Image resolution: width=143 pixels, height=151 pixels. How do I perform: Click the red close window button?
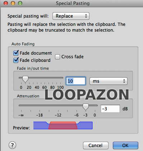point(6,3)
